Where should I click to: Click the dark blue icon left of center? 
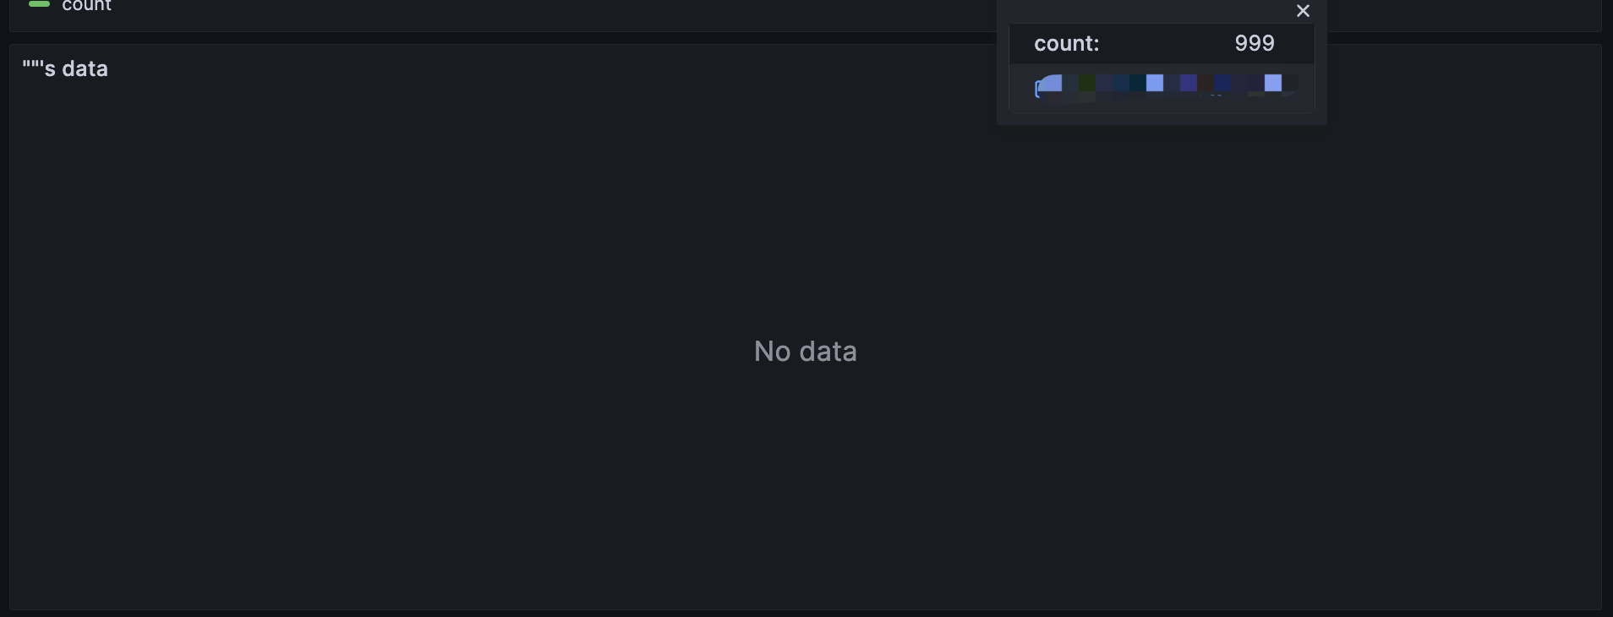1122,83
